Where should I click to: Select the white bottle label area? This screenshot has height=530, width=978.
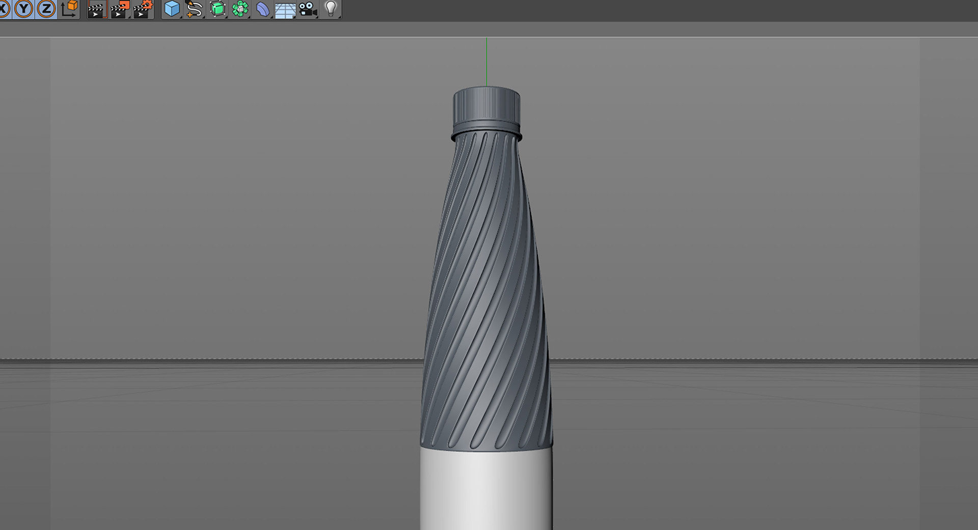(486, 490)
